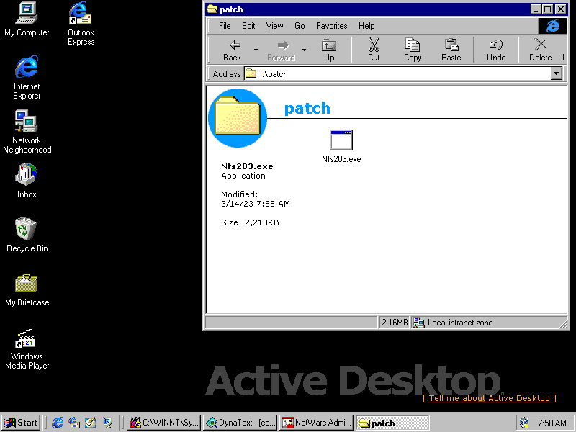
Task: Go Back in patch window
Action: tap(232, 50)
